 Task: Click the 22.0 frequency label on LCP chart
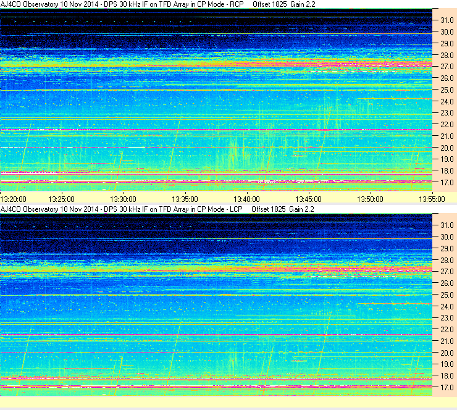(x=447, y=330)
